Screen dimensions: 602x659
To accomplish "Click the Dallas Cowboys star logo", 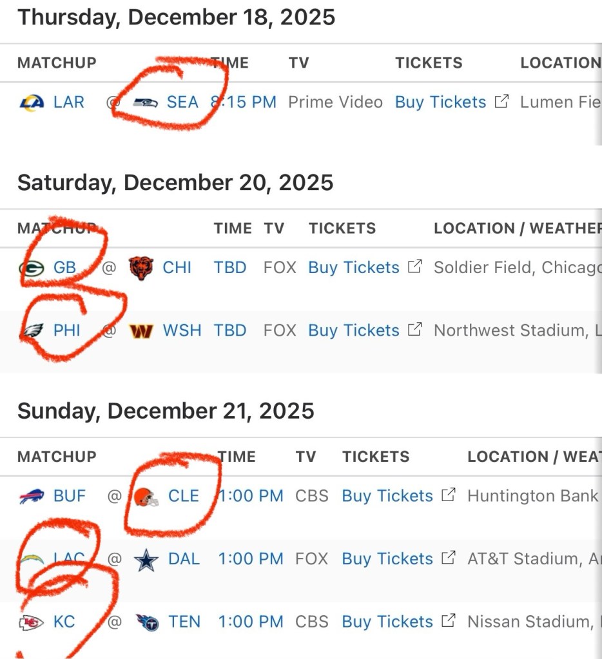I will click(146, 559).
